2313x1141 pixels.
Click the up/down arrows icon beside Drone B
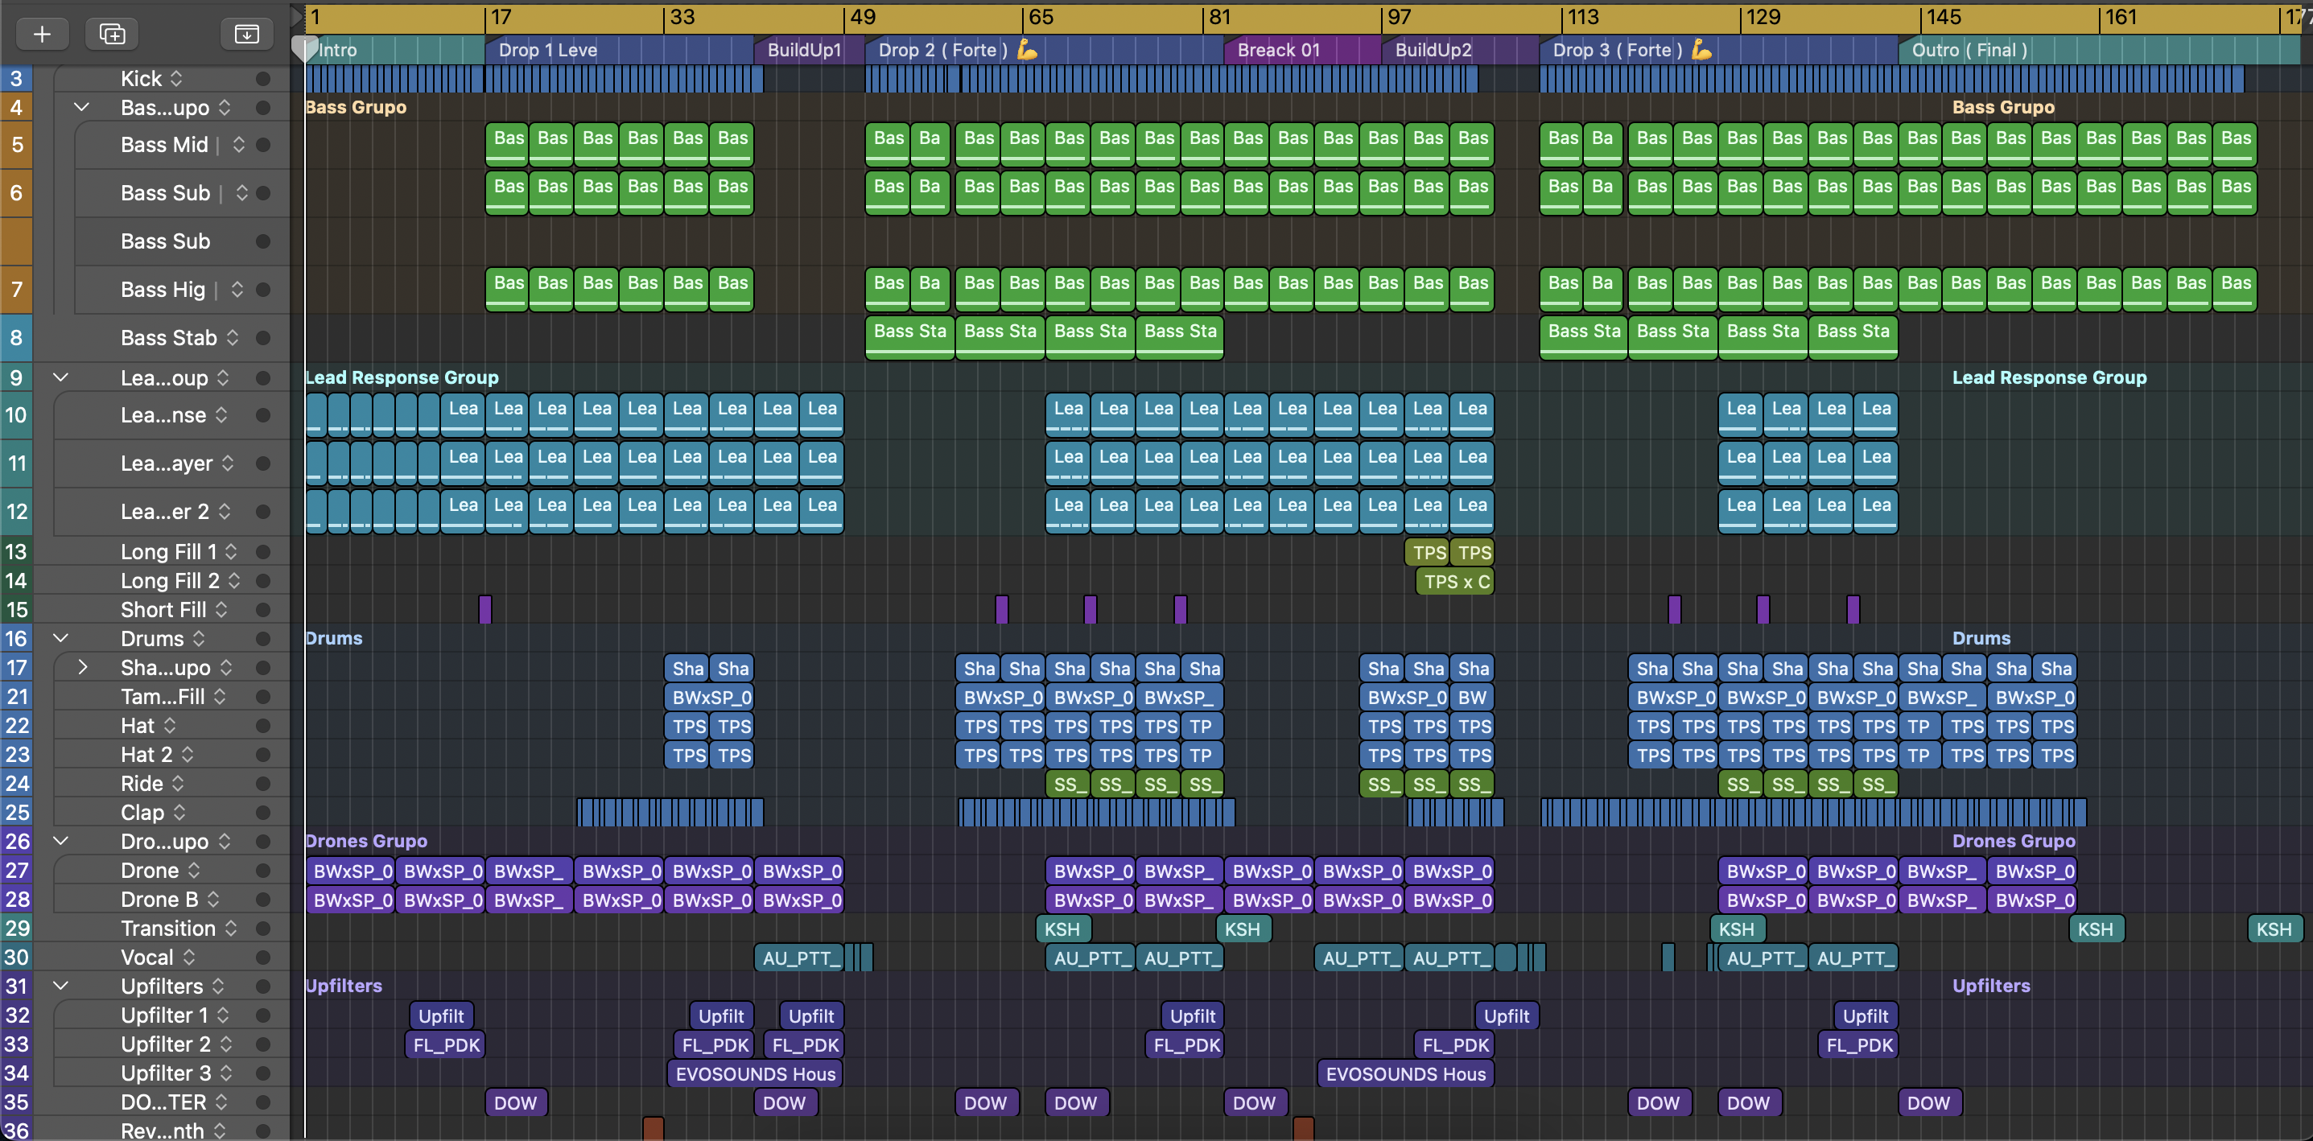[212, 900]
